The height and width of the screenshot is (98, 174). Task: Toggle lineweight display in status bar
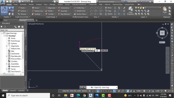point(119,91)
